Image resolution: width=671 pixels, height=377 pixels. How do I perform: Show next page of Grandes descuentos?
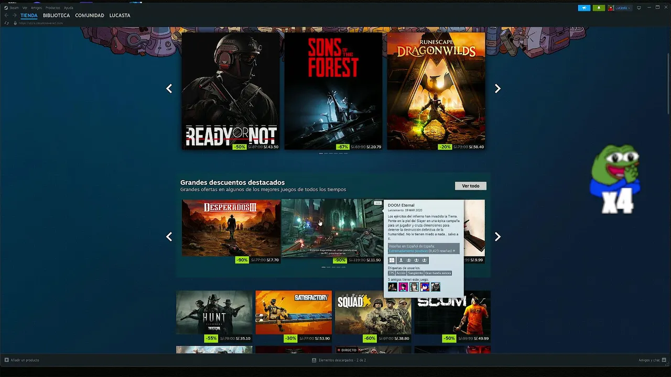(x=497, y=237)
